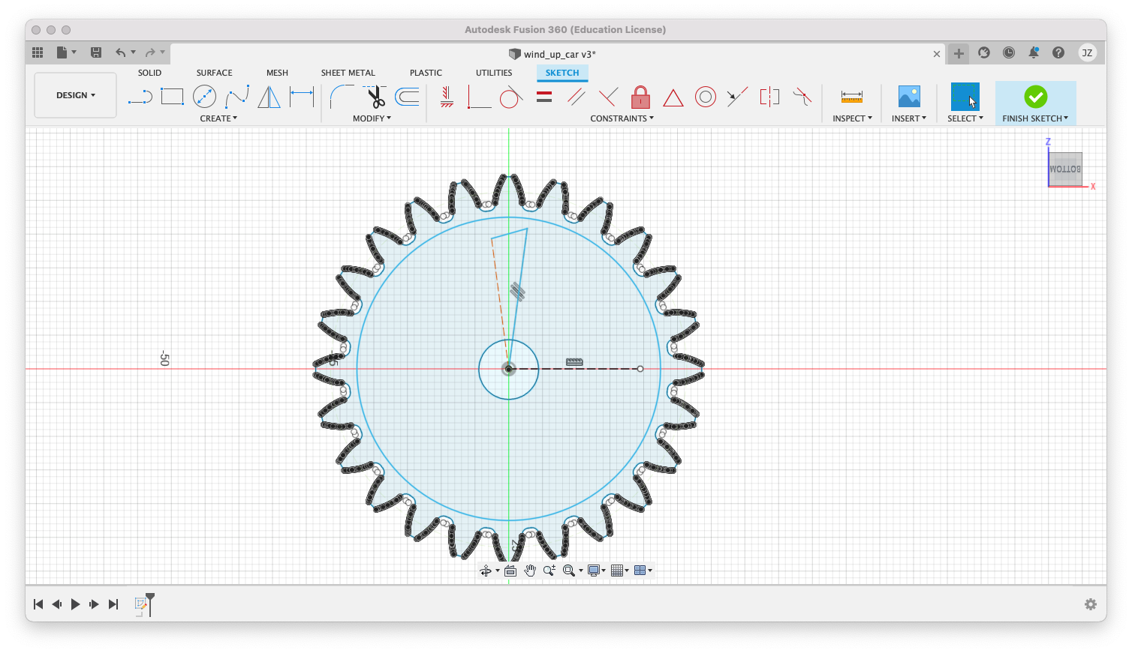This screenshot has height=653, width=1132.
Task: Apply the Midpoint triangle constraint
Action: point(673,97)
